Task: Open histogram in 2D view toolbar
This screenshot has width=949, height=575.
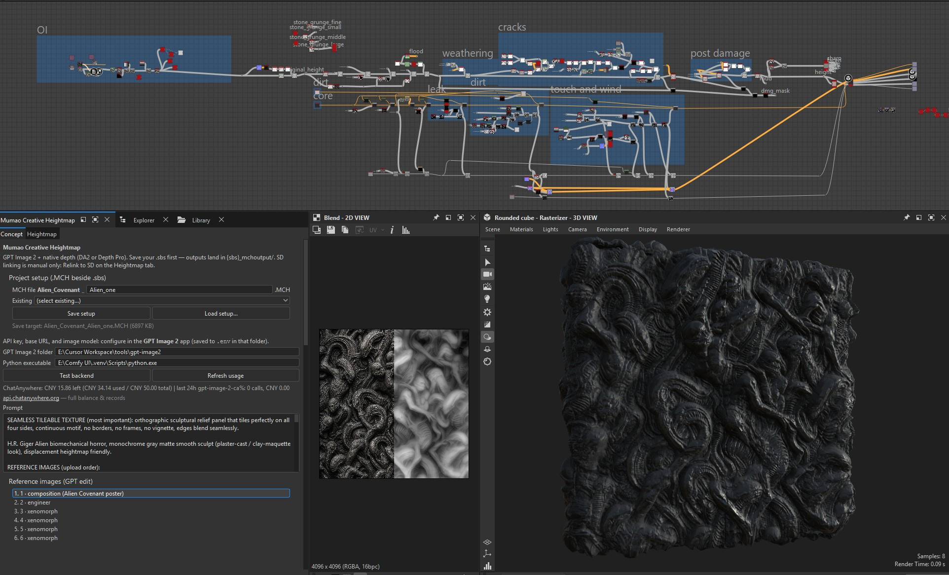Action: pyautogui.click(x=405, y=230)
